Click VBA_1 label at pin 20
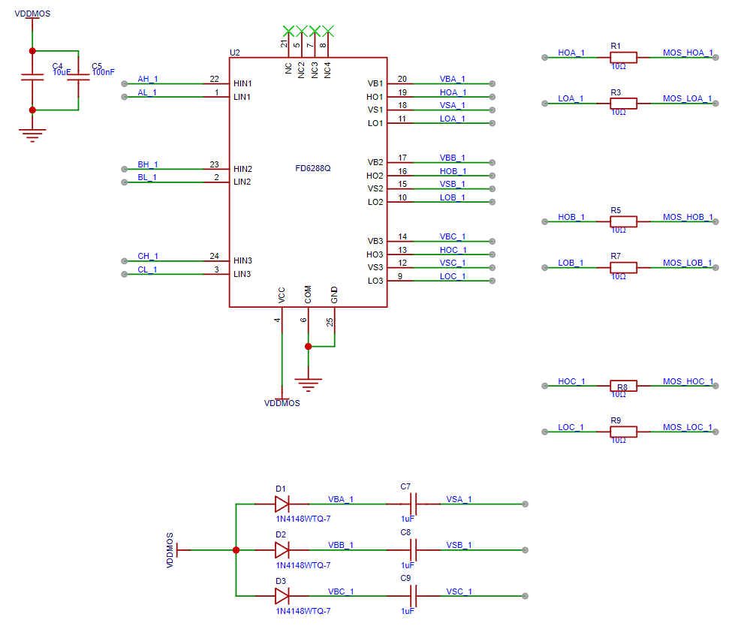753x632 pixels. tap(453, 80)
